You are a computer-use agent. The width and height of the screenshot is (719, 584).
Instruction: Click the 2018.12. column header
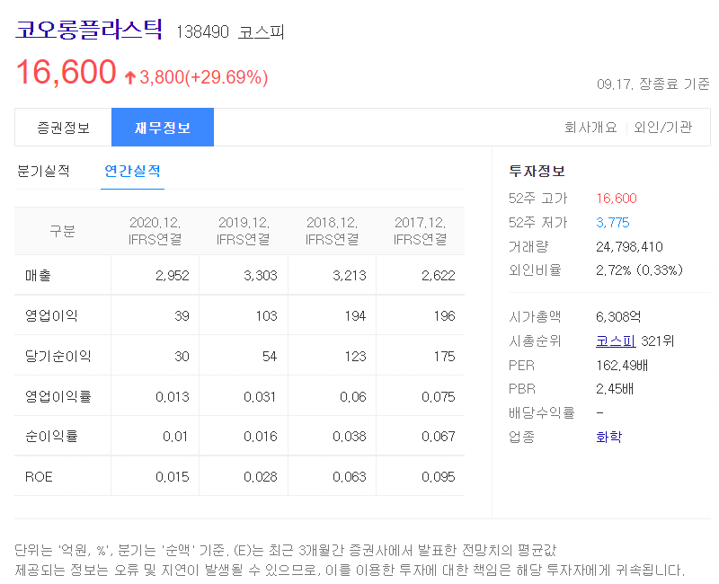pyautogui.click(x=332, y=231)
